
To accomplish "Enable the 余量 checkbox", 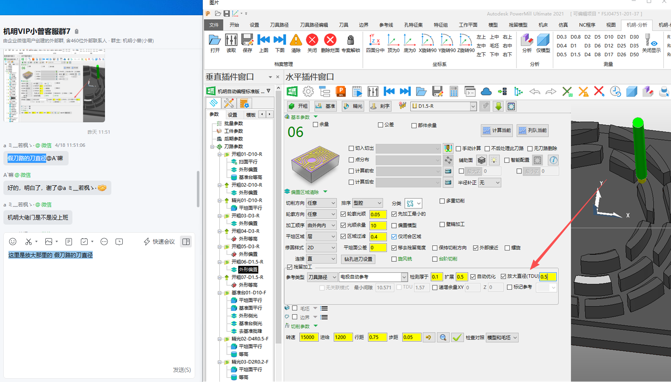I will tap(315, 124).
